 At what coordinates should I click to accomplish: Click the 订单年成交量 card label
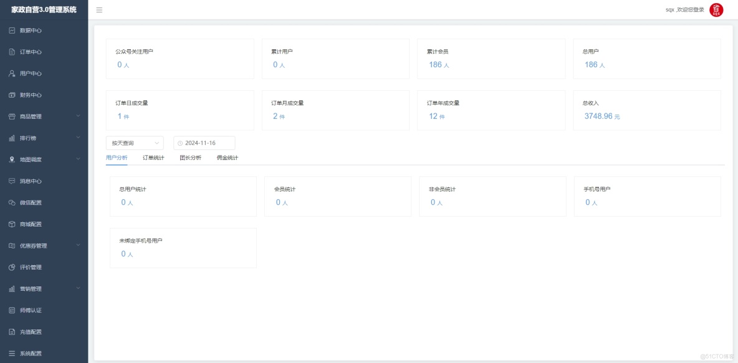(x=443, y=103)
